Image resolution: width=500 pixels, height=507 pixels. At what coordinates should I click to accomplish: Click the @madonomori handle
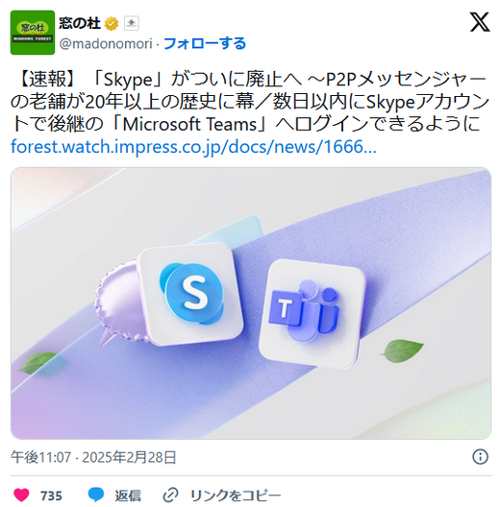point(106,43)
